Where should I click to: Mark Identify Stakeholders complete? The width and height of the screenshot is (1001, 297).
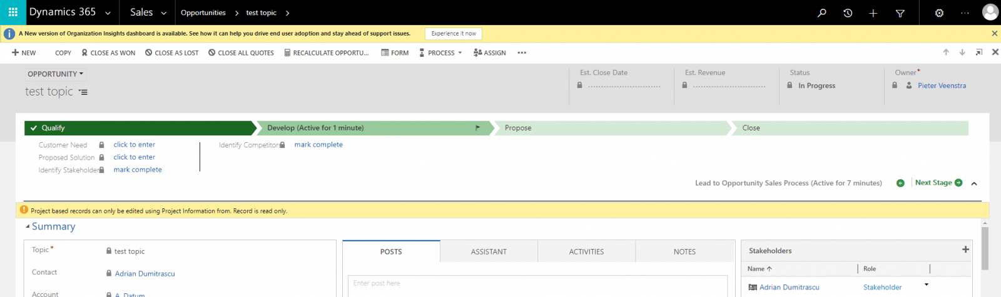[138, 170]
